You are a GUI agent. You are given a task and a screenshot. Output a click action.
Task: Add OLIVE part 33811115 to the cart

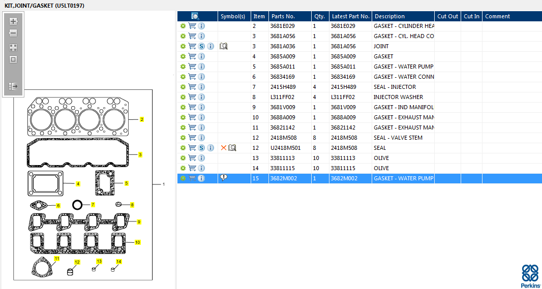[192, 168]
